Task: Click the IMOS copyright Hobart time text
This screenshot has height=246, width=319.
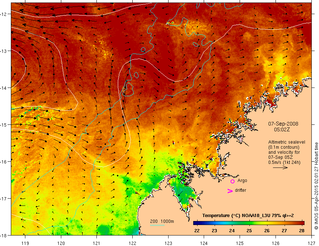Action: (316, 186)
